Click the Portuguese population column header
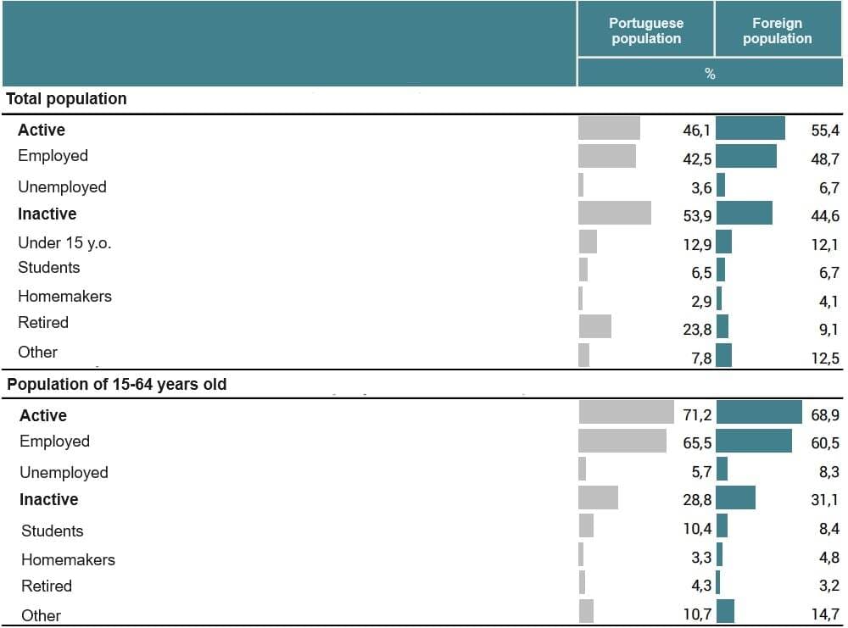848x628 pixels. click(646, 31)
